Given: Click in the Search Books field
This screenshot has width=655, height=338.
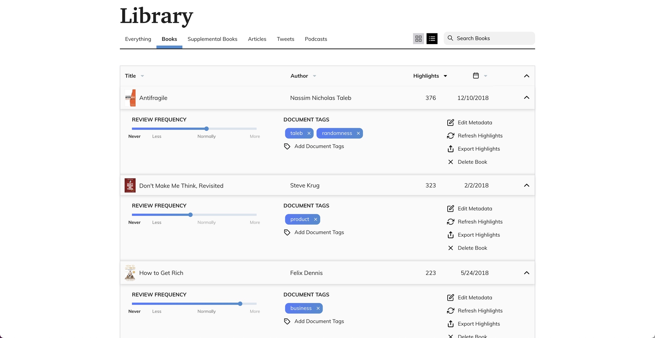Looking at the screenshot, I should (x=489, y=38).
